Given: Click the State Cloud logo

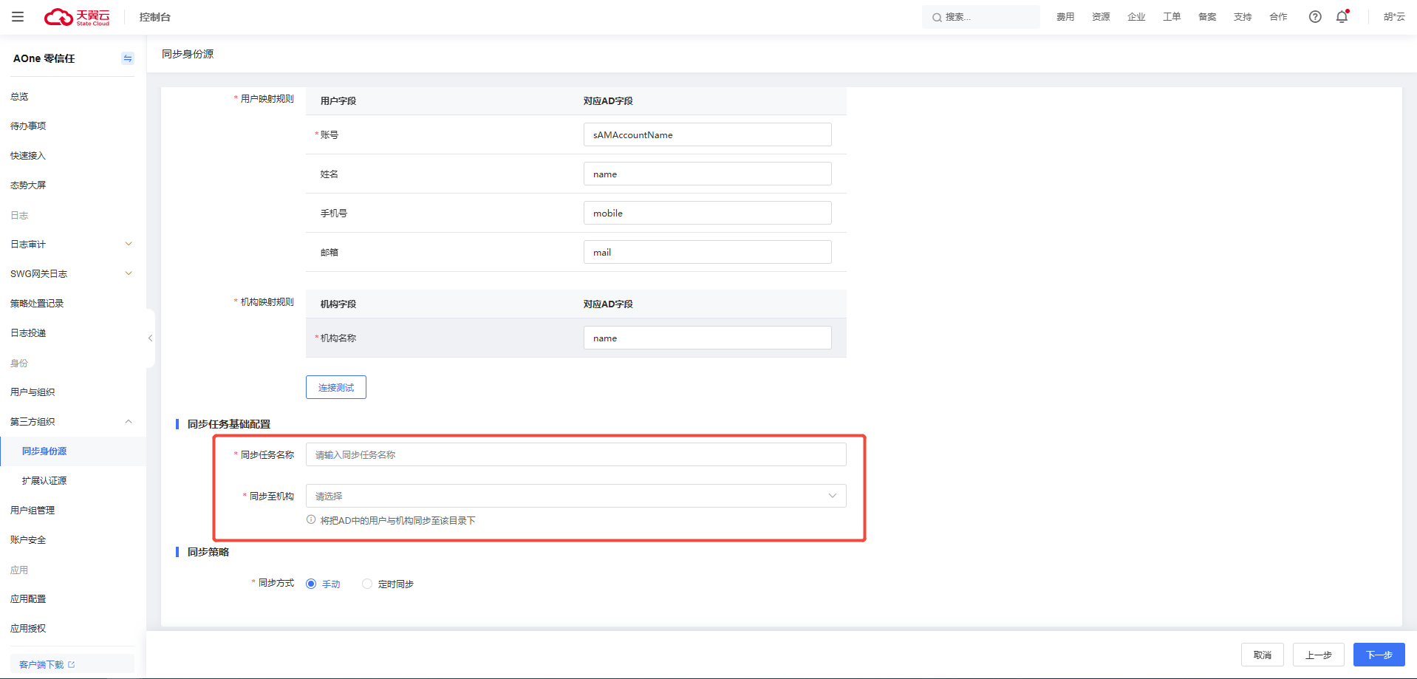Looking at the screenshot, I should tap(77, 17).
